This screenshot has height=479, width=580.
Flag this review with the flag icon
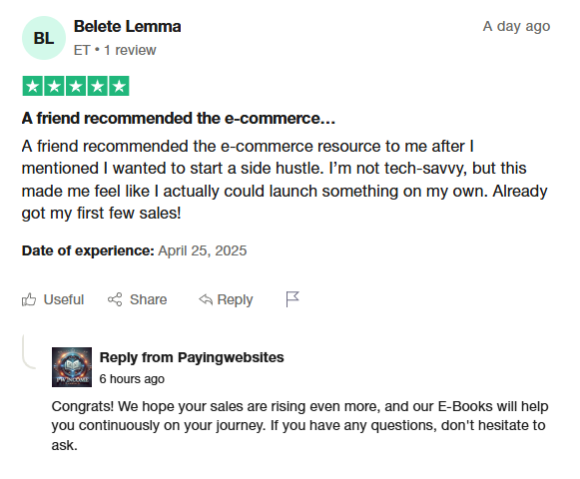pos(292,299)
